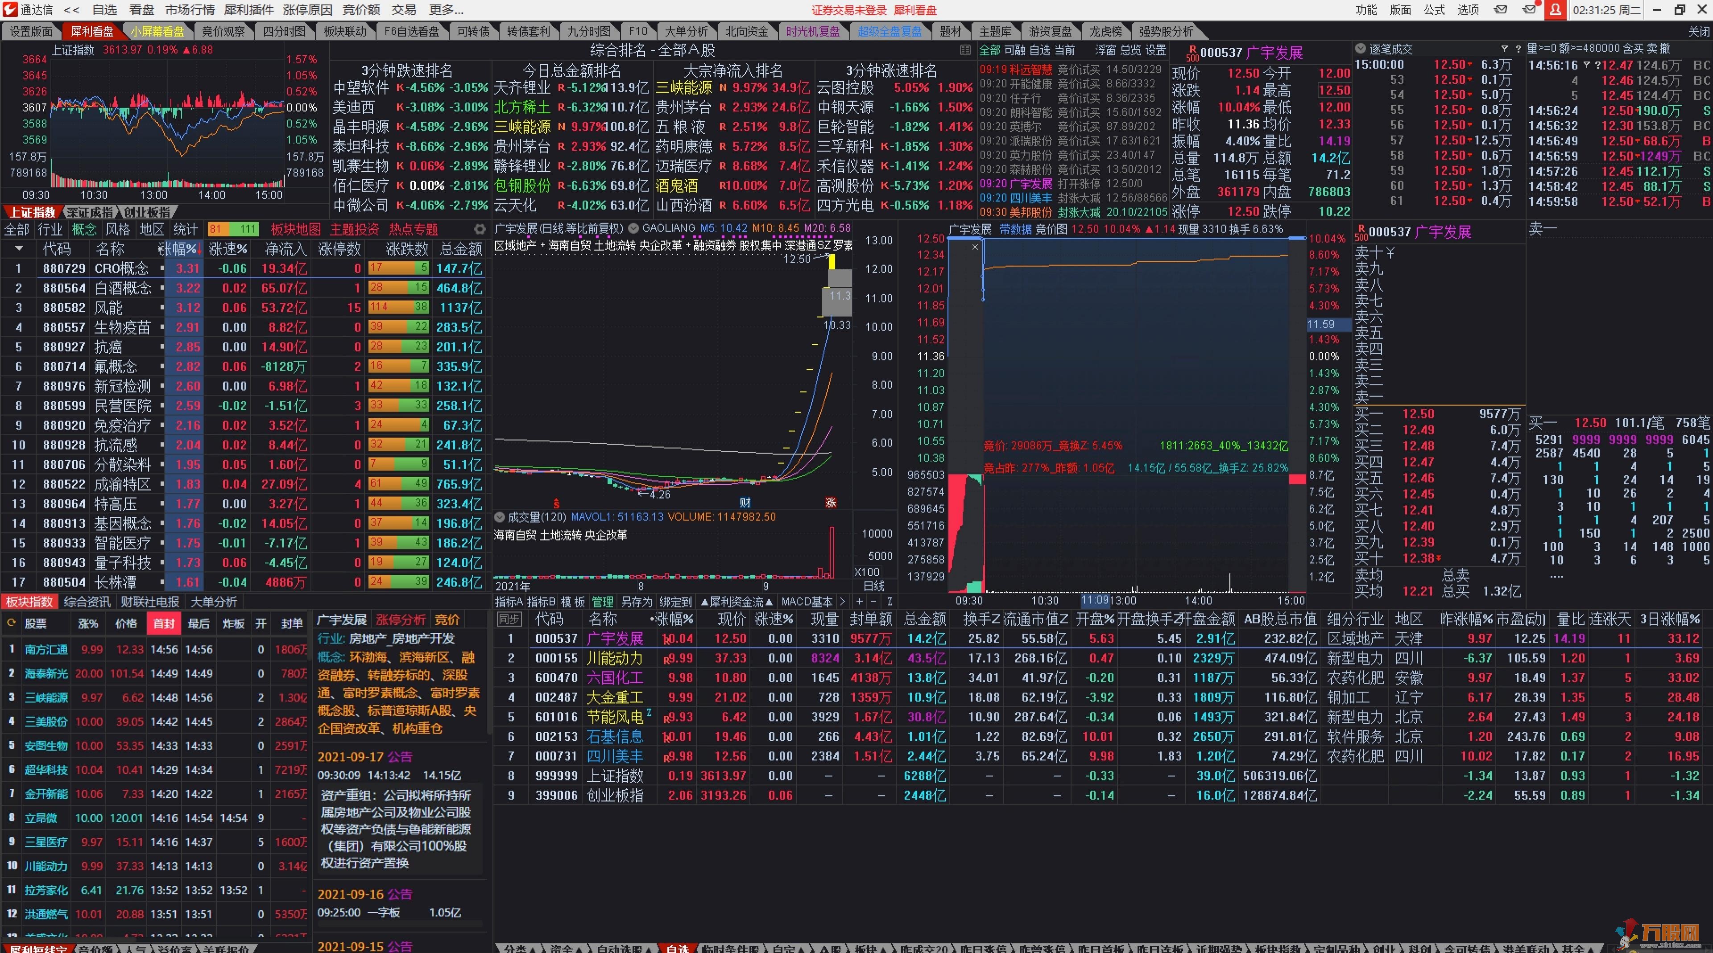Switch to the 竞价观察 tab
Screen dimensions: 1713x953
click(x=223, y=31)
